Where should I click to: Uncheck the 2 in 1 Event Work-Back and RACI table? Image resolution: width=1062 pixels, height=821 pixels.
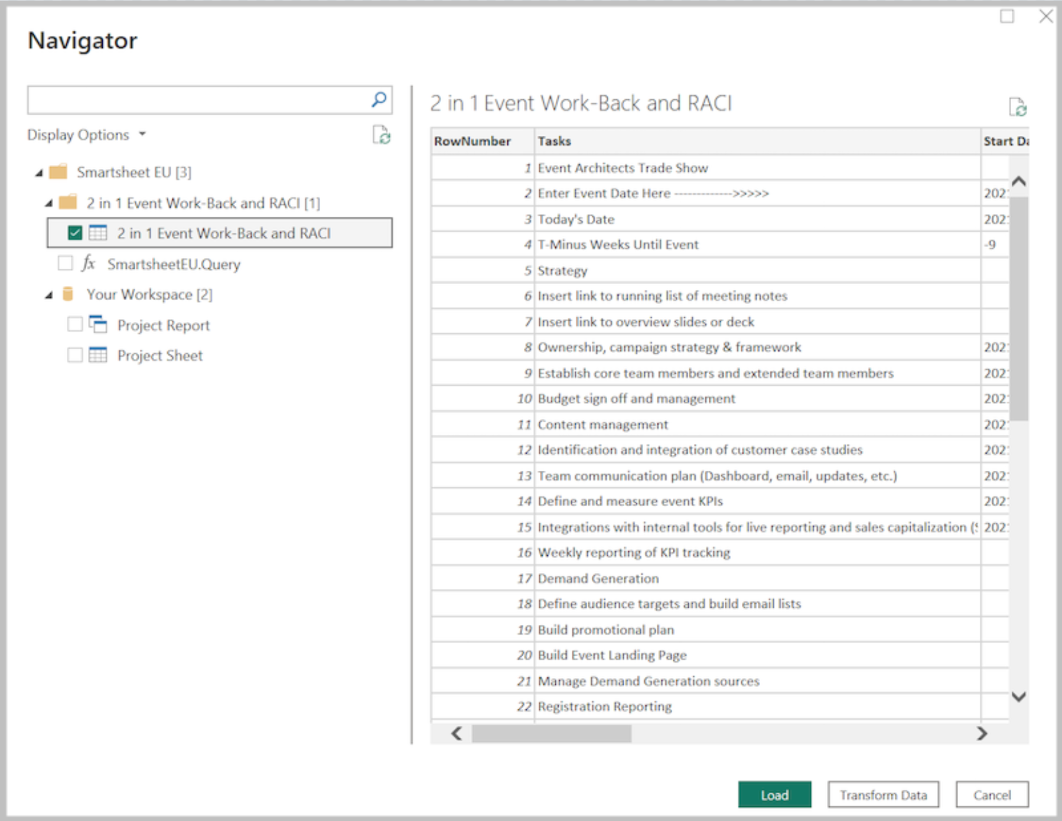click(74, 233)
